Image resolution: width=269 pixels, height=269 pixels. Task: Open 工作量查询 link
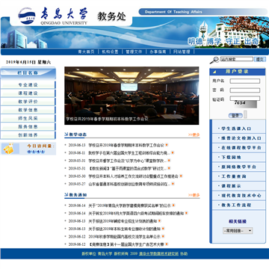(234, 176)
